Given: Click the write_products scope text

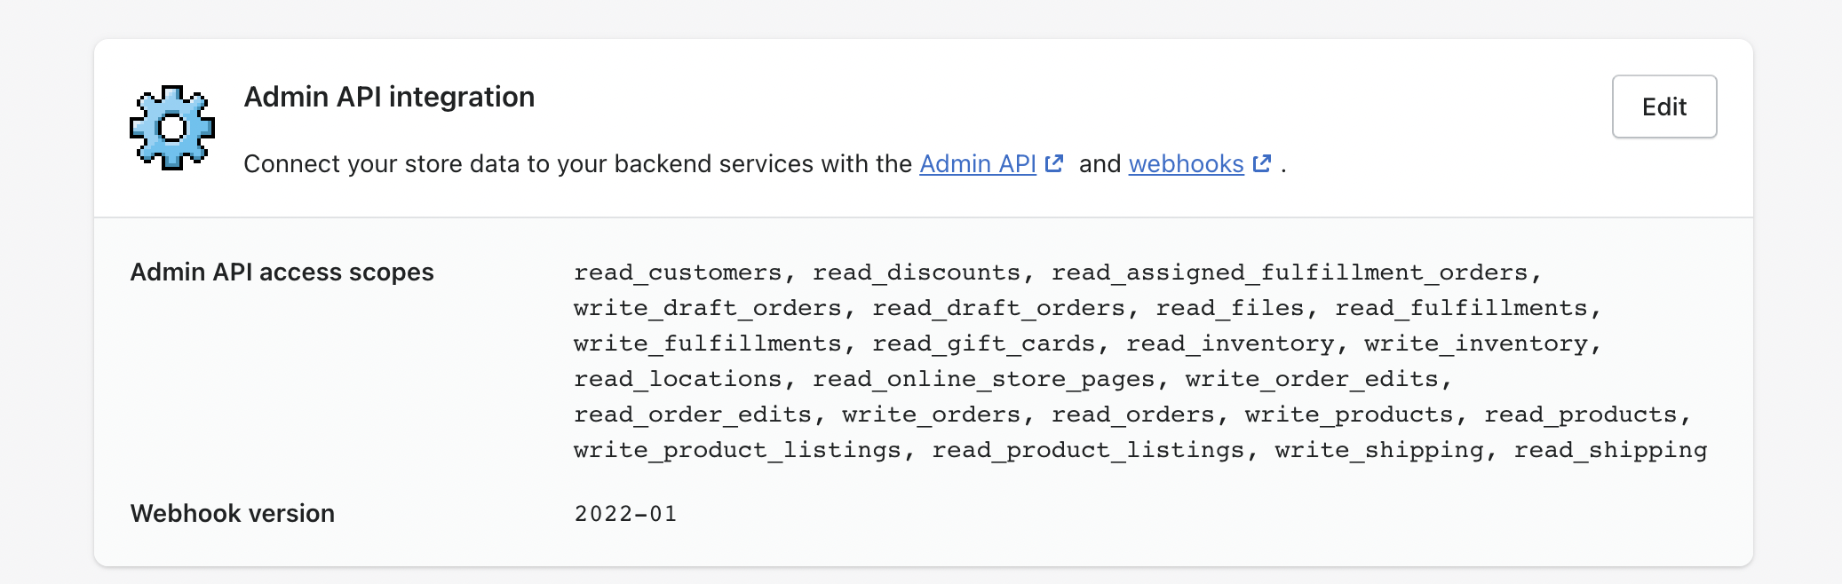Looking at the screenshot, I should (1348, 414).
